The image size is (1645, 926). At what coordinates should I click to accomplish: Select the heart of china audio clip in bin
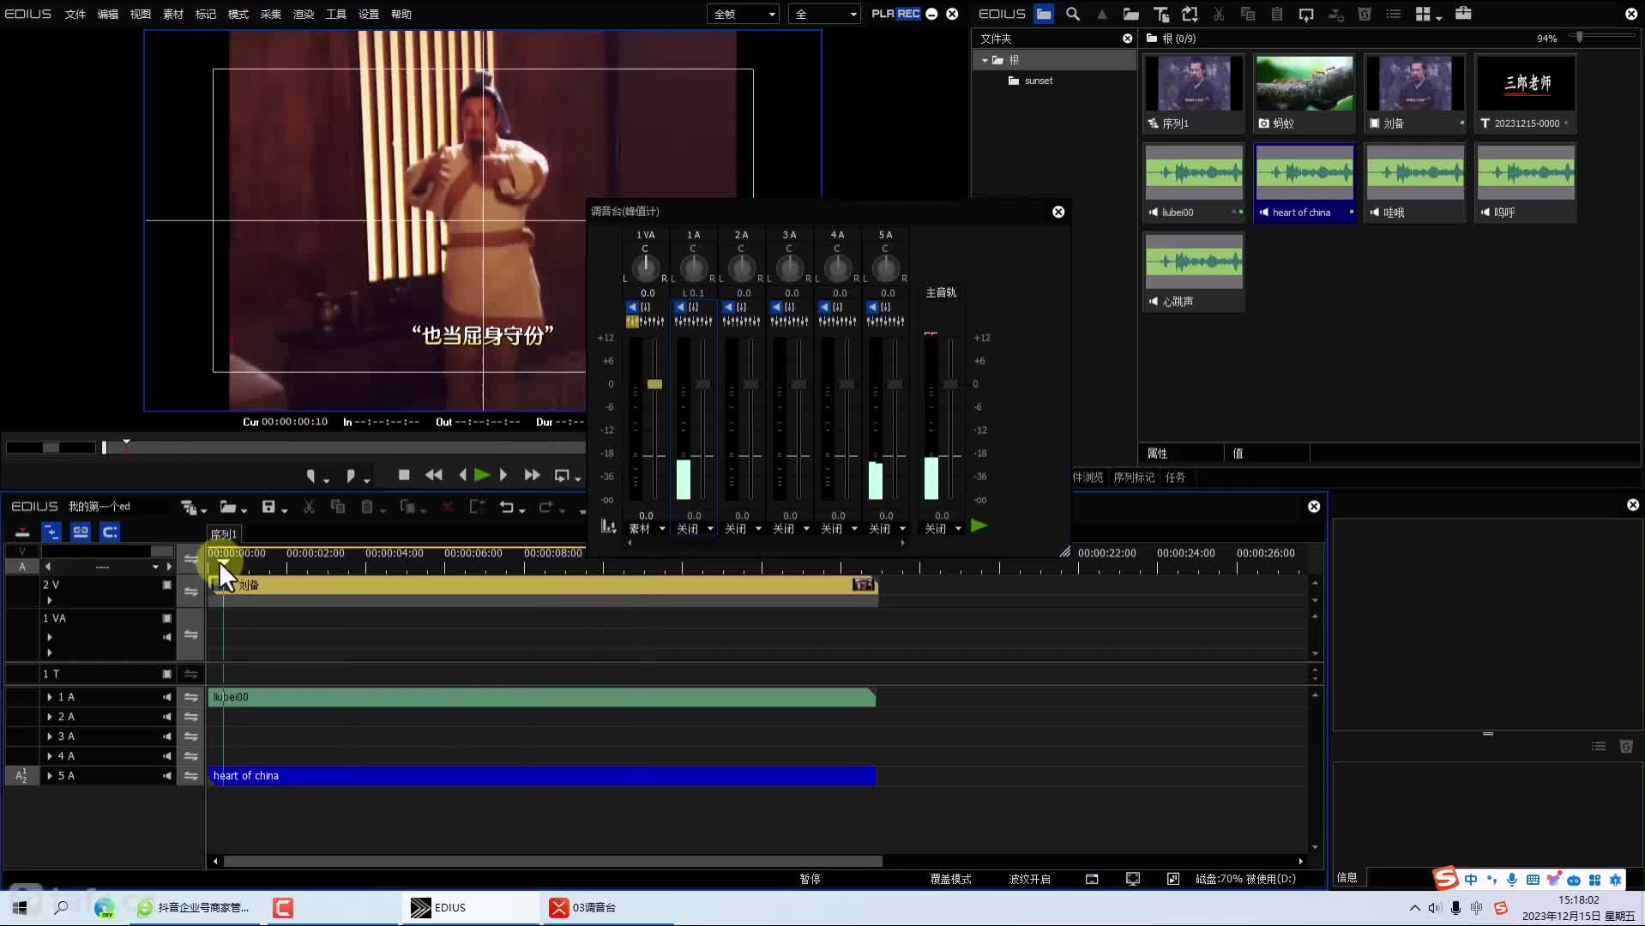coord(1305,183)
